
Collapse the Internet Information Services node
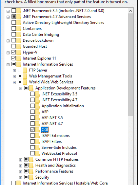(x=8, y=65)
